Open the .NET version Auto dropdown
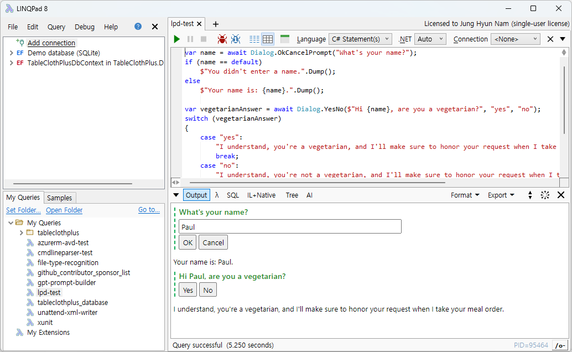 (x=430, y=39)
